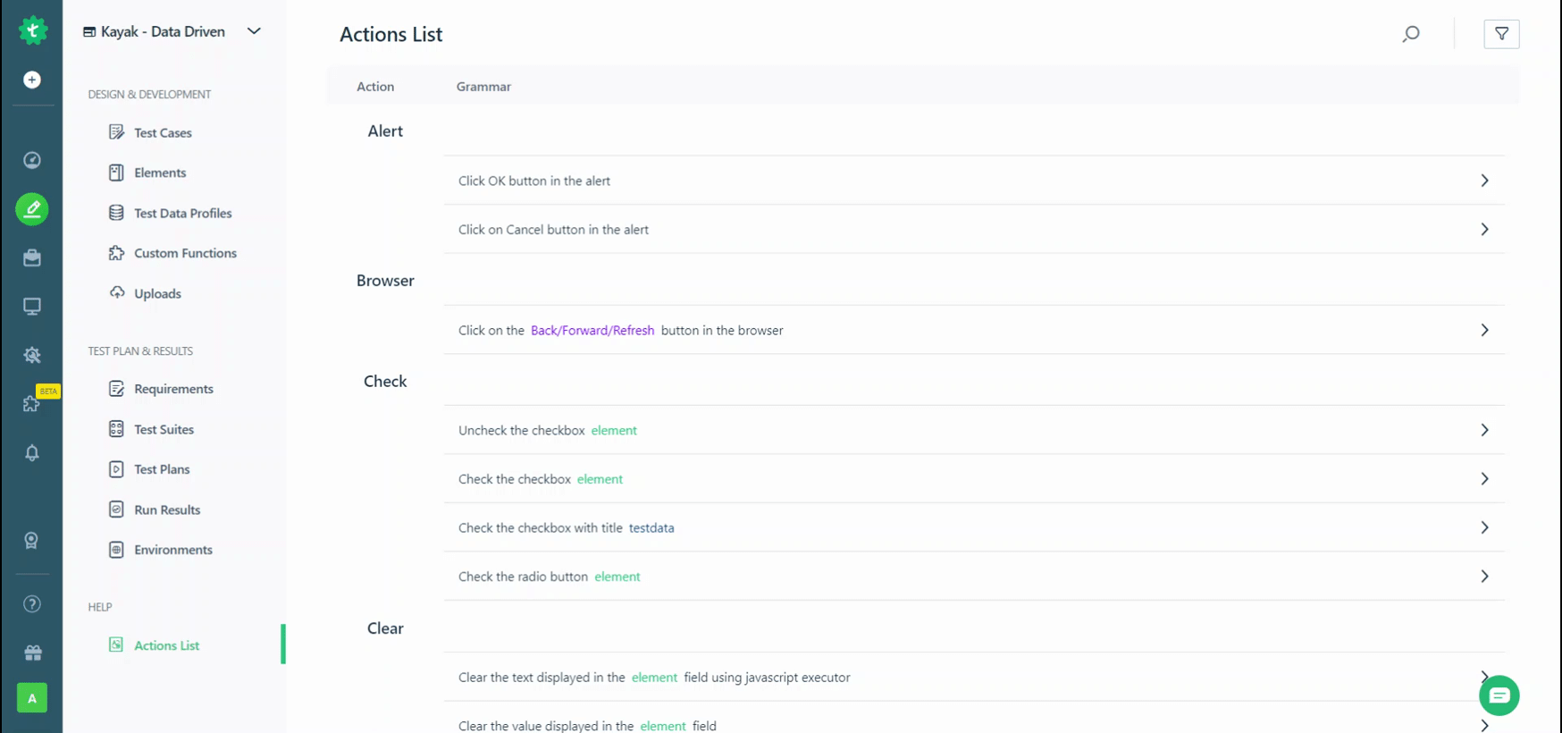Expand the 'Click on Cancel button' row chevron
This screenshot has width=1562, height=733.
point(1484,230)
